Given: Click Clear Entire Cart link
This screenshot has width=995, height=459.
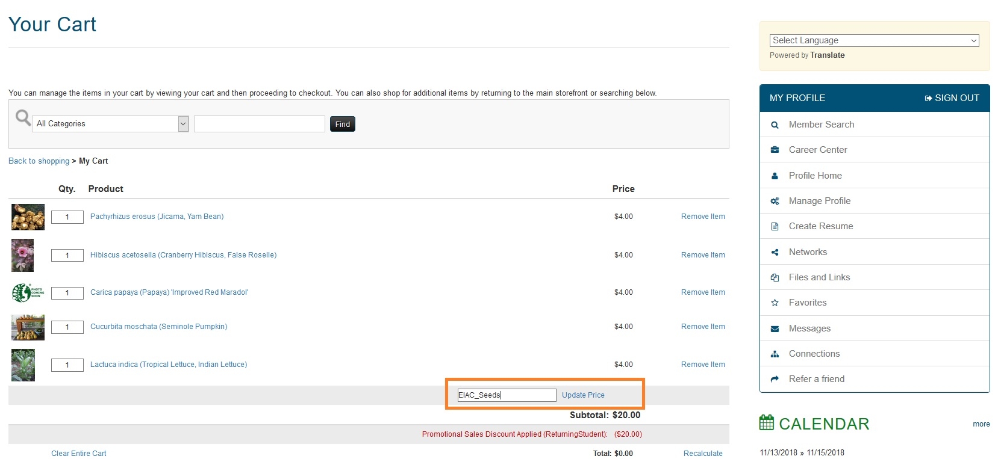Looking at the screenshot, I should pyautogui.click(x=78, y=454).
